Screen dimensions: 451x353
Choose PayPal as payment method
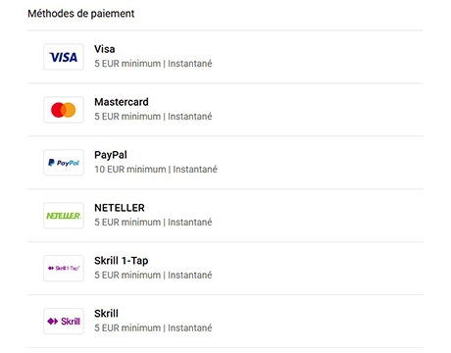(x=111, y=155)
